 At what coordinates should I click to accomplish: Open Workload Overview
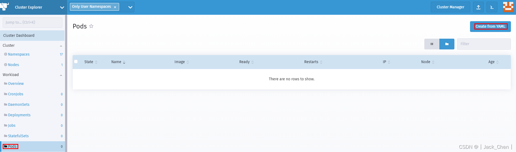point(16,84)
